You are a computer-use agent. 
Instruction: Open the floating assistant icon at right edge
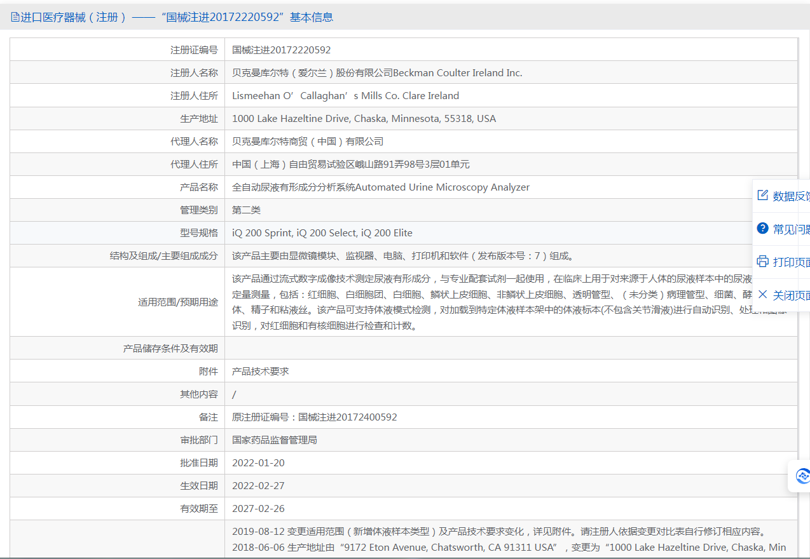pyautogui.click(x=802, y=476)
